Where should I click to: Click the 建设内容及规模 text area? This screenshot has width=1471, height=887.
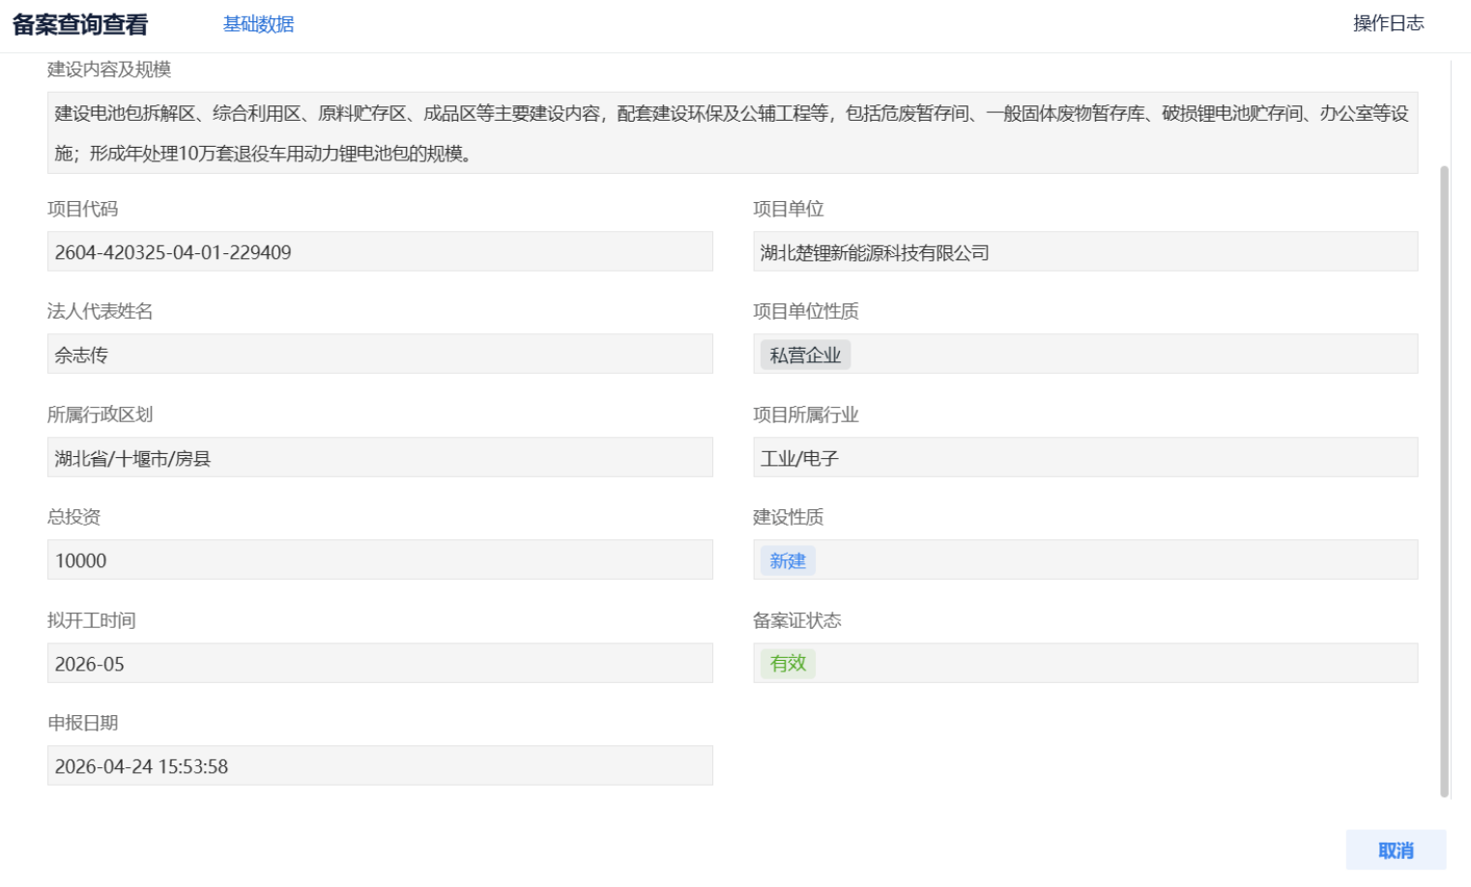[732, 133]
